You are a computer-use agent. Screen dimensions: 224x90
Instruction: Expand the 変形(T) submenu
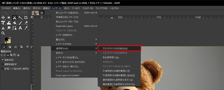pos(74,53)
